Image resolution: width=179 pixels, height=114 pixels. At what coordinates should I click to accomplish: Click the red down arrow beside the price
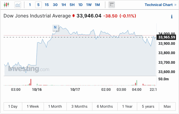click(x=73, y=16)
